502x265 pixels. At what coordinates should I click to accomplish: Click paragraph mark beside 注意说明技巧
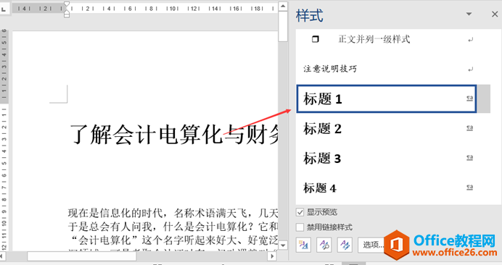pos(470,70)
